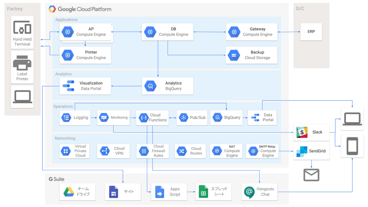This screenshot has width=368, height=207.
Task: Click the Pub/Sub icon
Action: point(183,118)
